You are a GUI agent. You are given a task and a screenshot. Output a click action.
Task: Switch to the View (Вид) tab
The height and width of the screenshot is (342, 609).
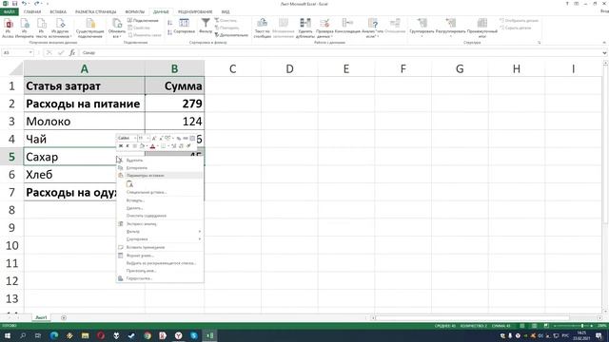coord(226,11)
